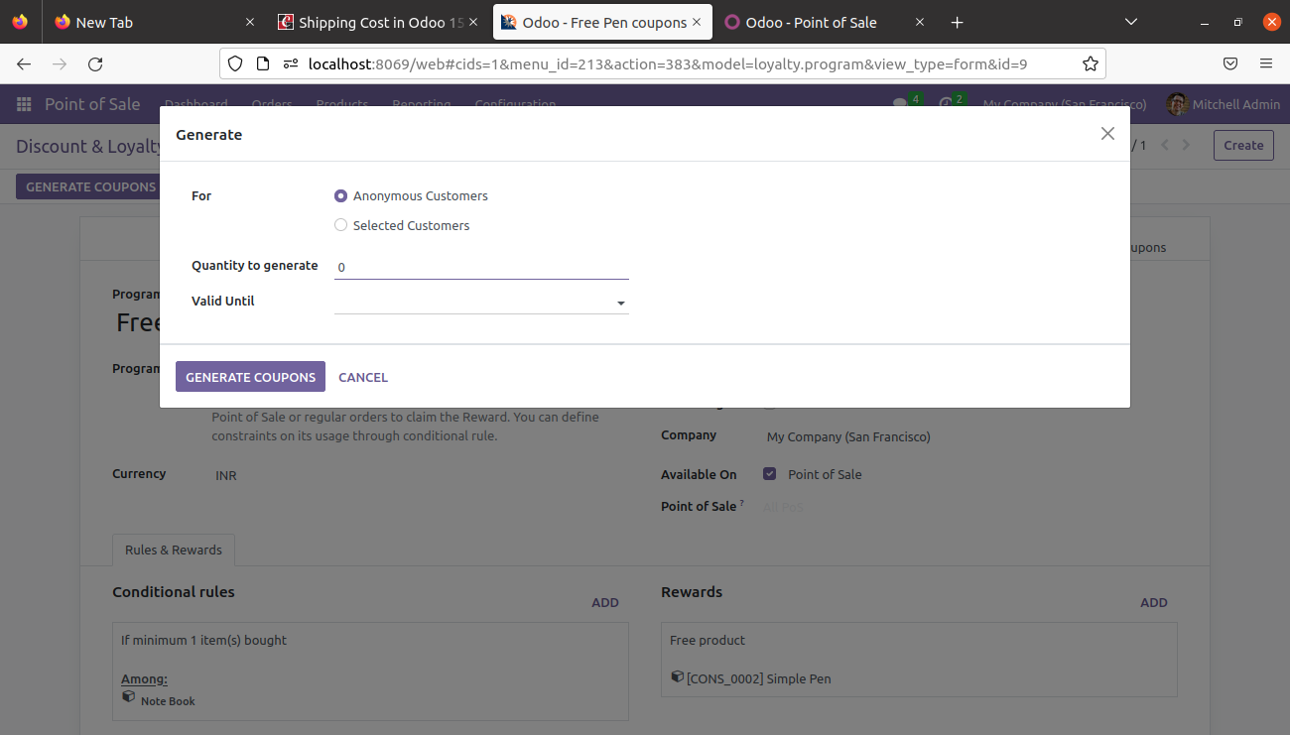Open the Firefox hamburger menu
Image resolution: width=1290 pixels, height=735 pixels.
1266,63
